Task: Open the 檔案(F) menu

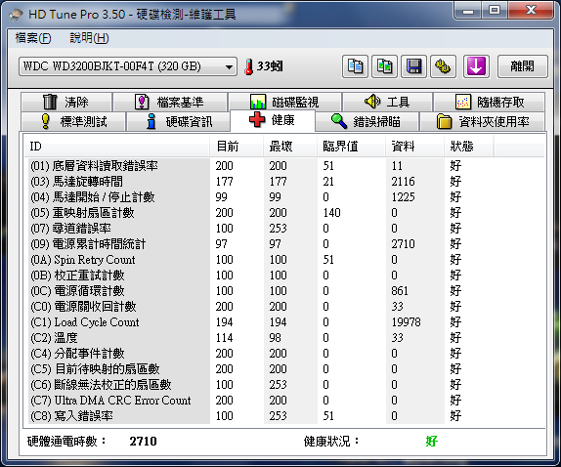Action: 33,38
